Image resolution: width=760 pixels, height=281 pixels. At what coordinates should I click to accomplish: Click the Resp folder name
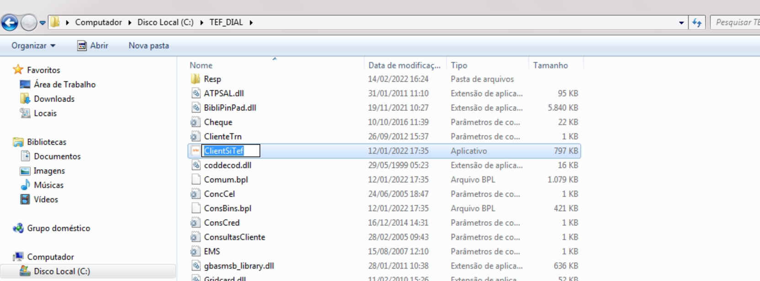(x=213, y=79)
